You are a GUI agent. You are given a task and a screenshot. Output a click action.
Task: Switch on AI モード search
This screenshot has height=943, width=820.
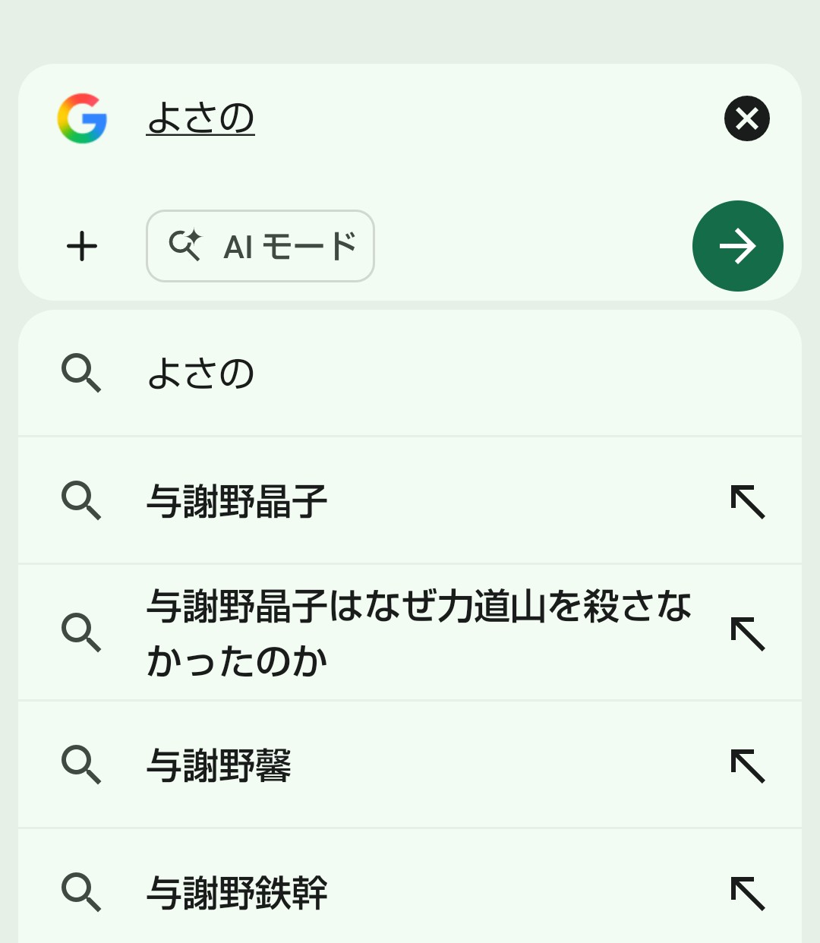[260, 247]
